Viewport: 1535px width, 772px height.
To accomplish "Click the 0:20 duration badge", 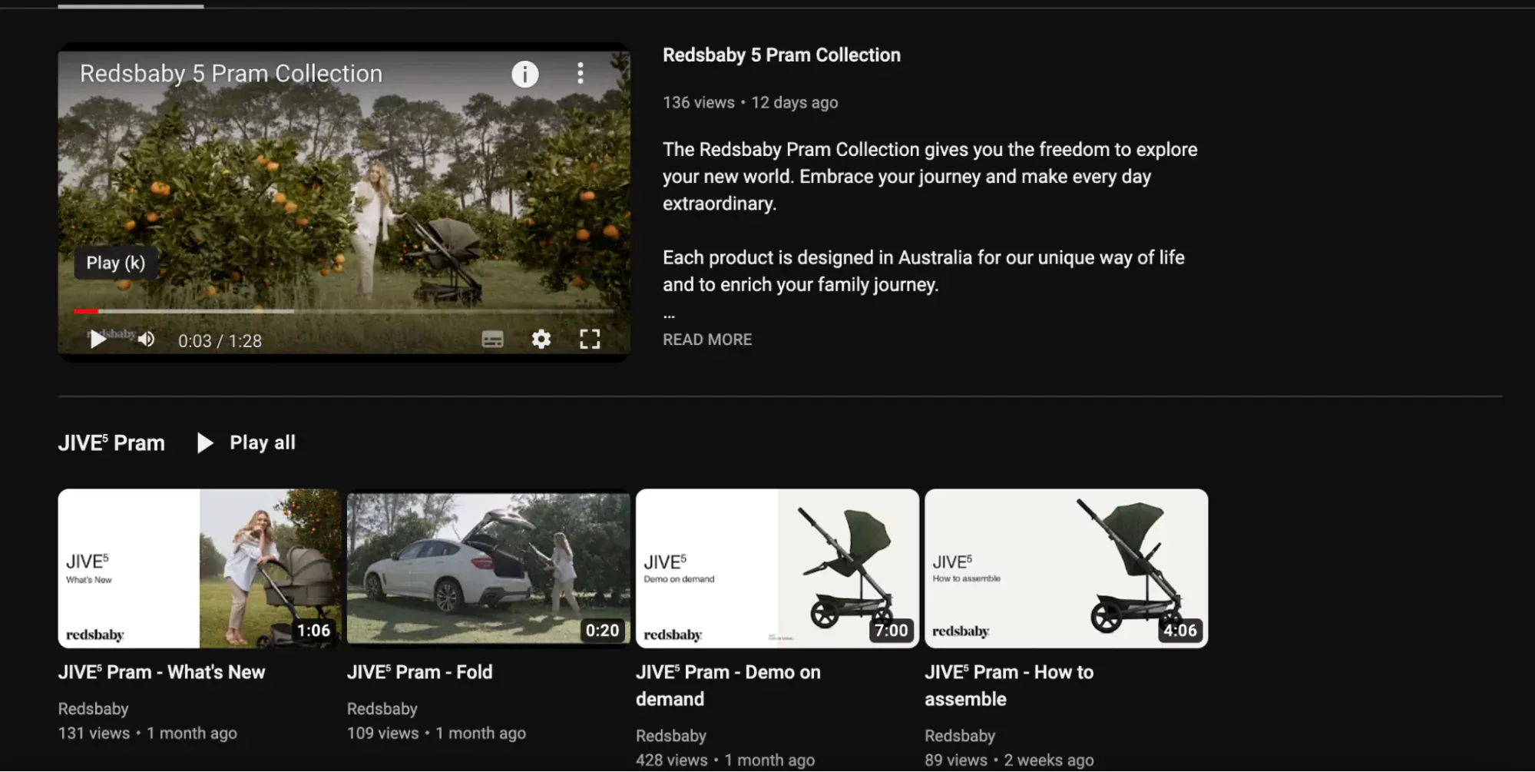I will pyautogui.click(x=602, y=631).
